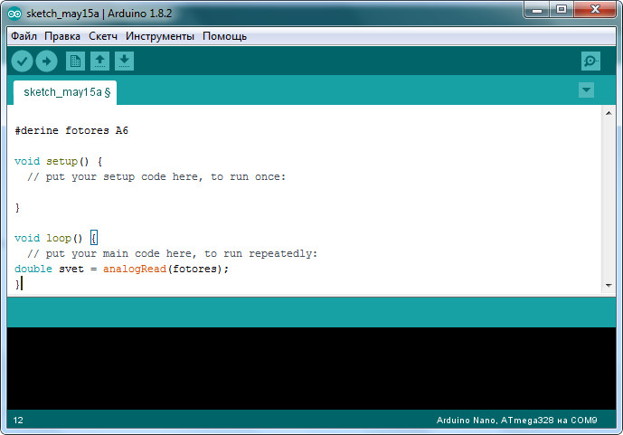Open the tab dropdown arrow menu
This screenshot has height=435, width=623.
tap(587, 90)
